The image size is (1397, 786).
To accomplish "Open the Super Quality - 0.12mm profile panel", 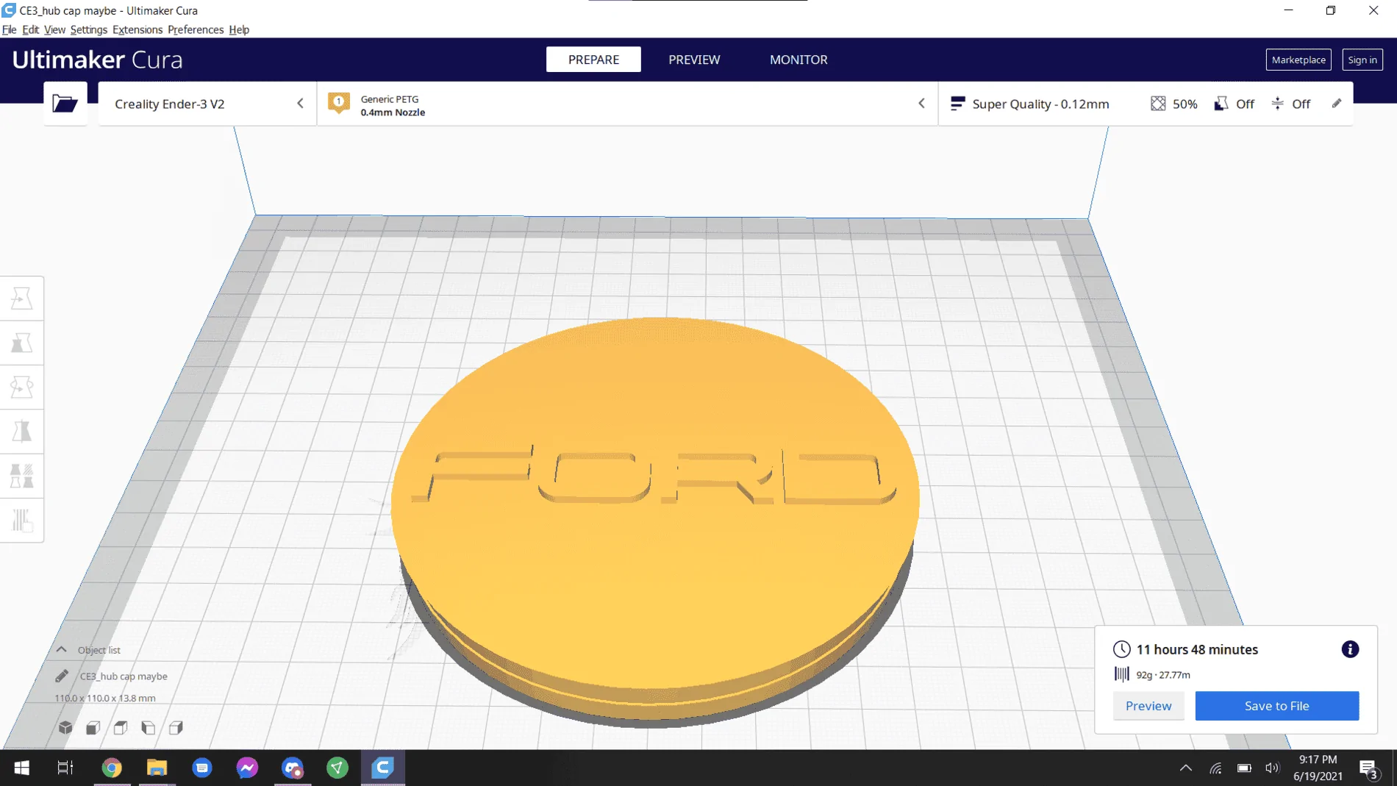I will click(1146, 104).
